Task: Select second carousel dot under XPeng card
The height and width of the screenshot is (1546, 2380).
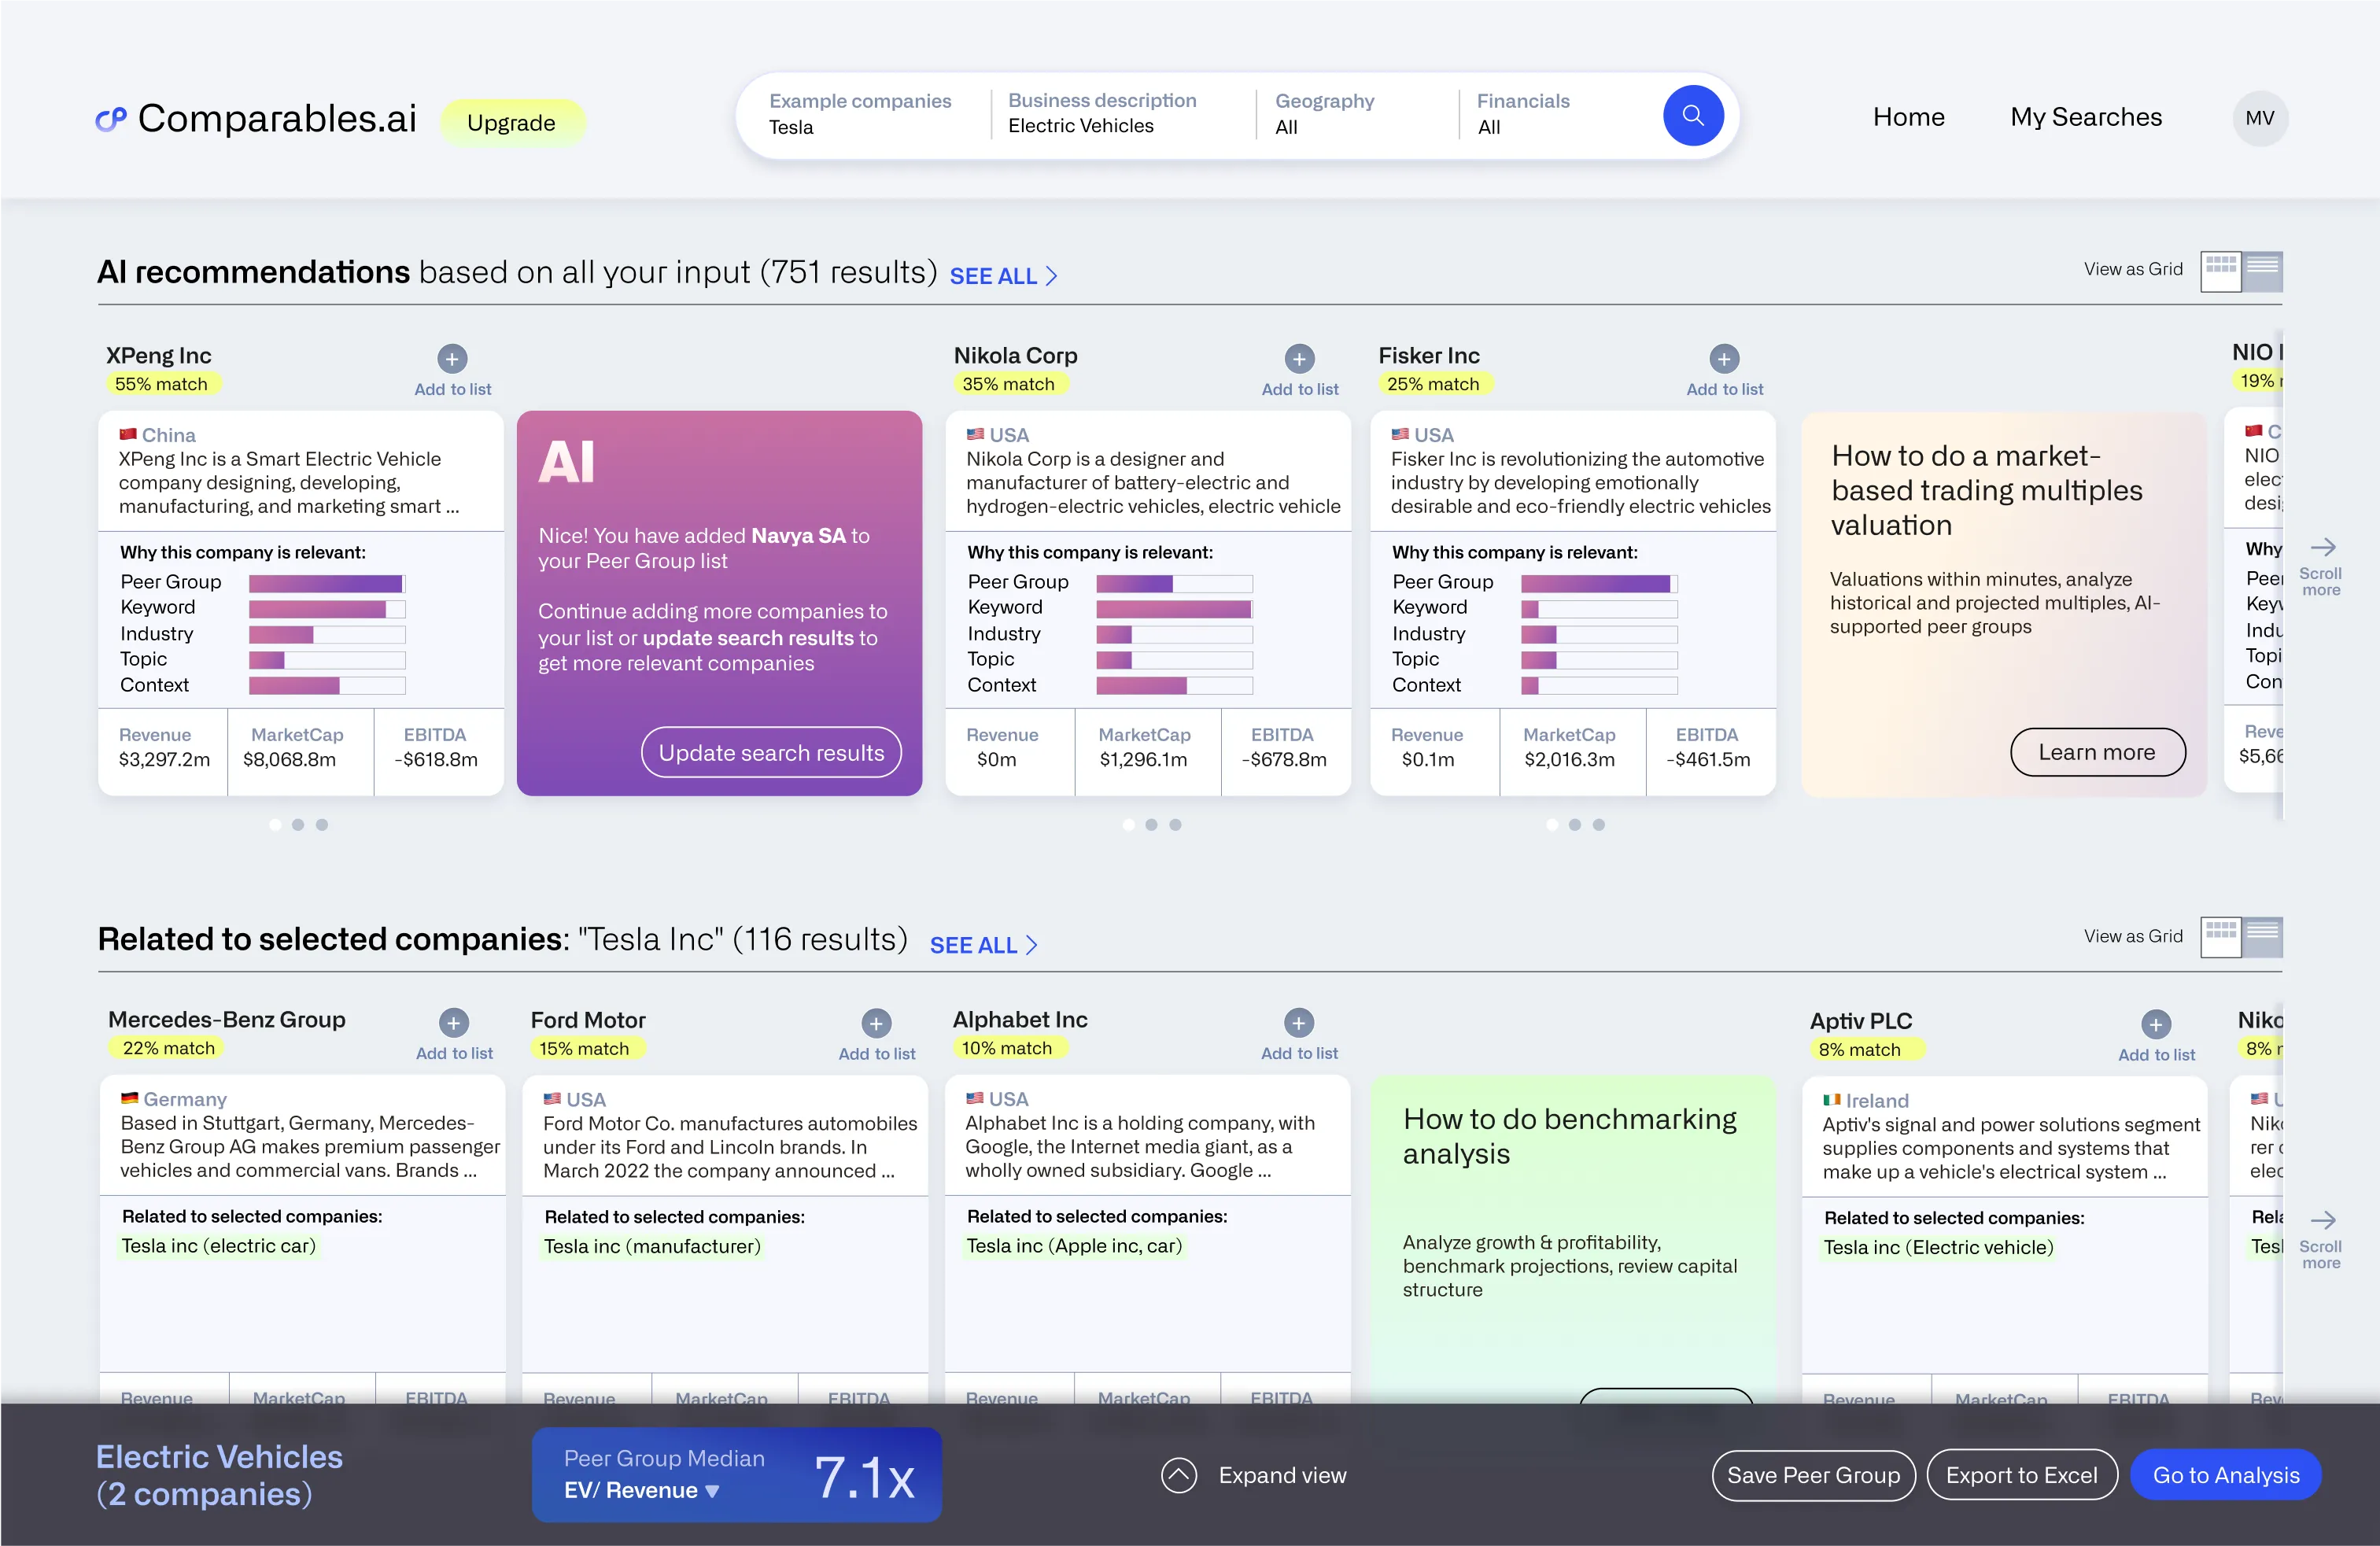Action: pyautogui.click(x=298, y=824)
